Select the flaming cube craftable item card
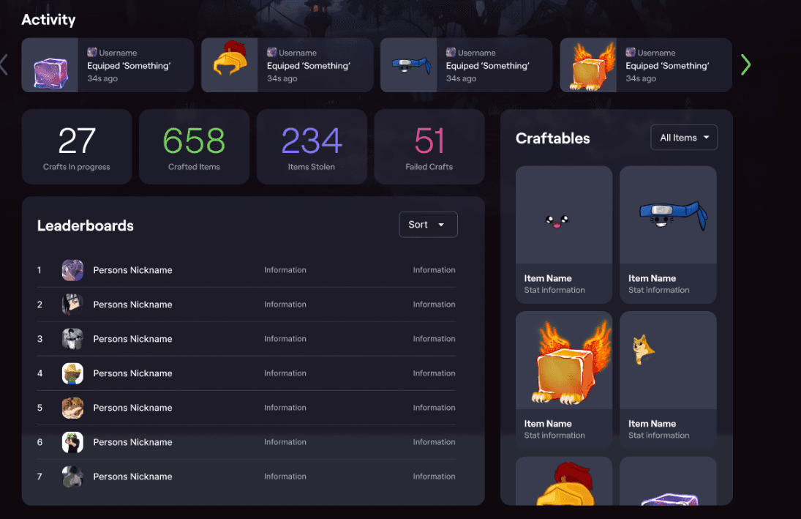 point(564,379)
